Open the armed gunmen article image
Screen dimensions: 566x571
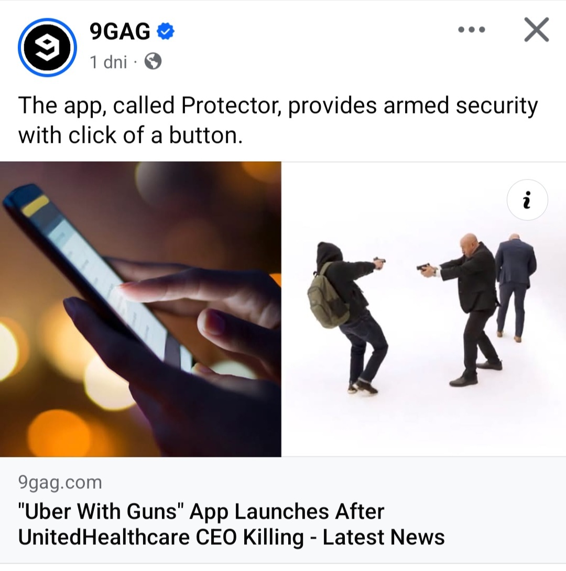pos(424,309)
